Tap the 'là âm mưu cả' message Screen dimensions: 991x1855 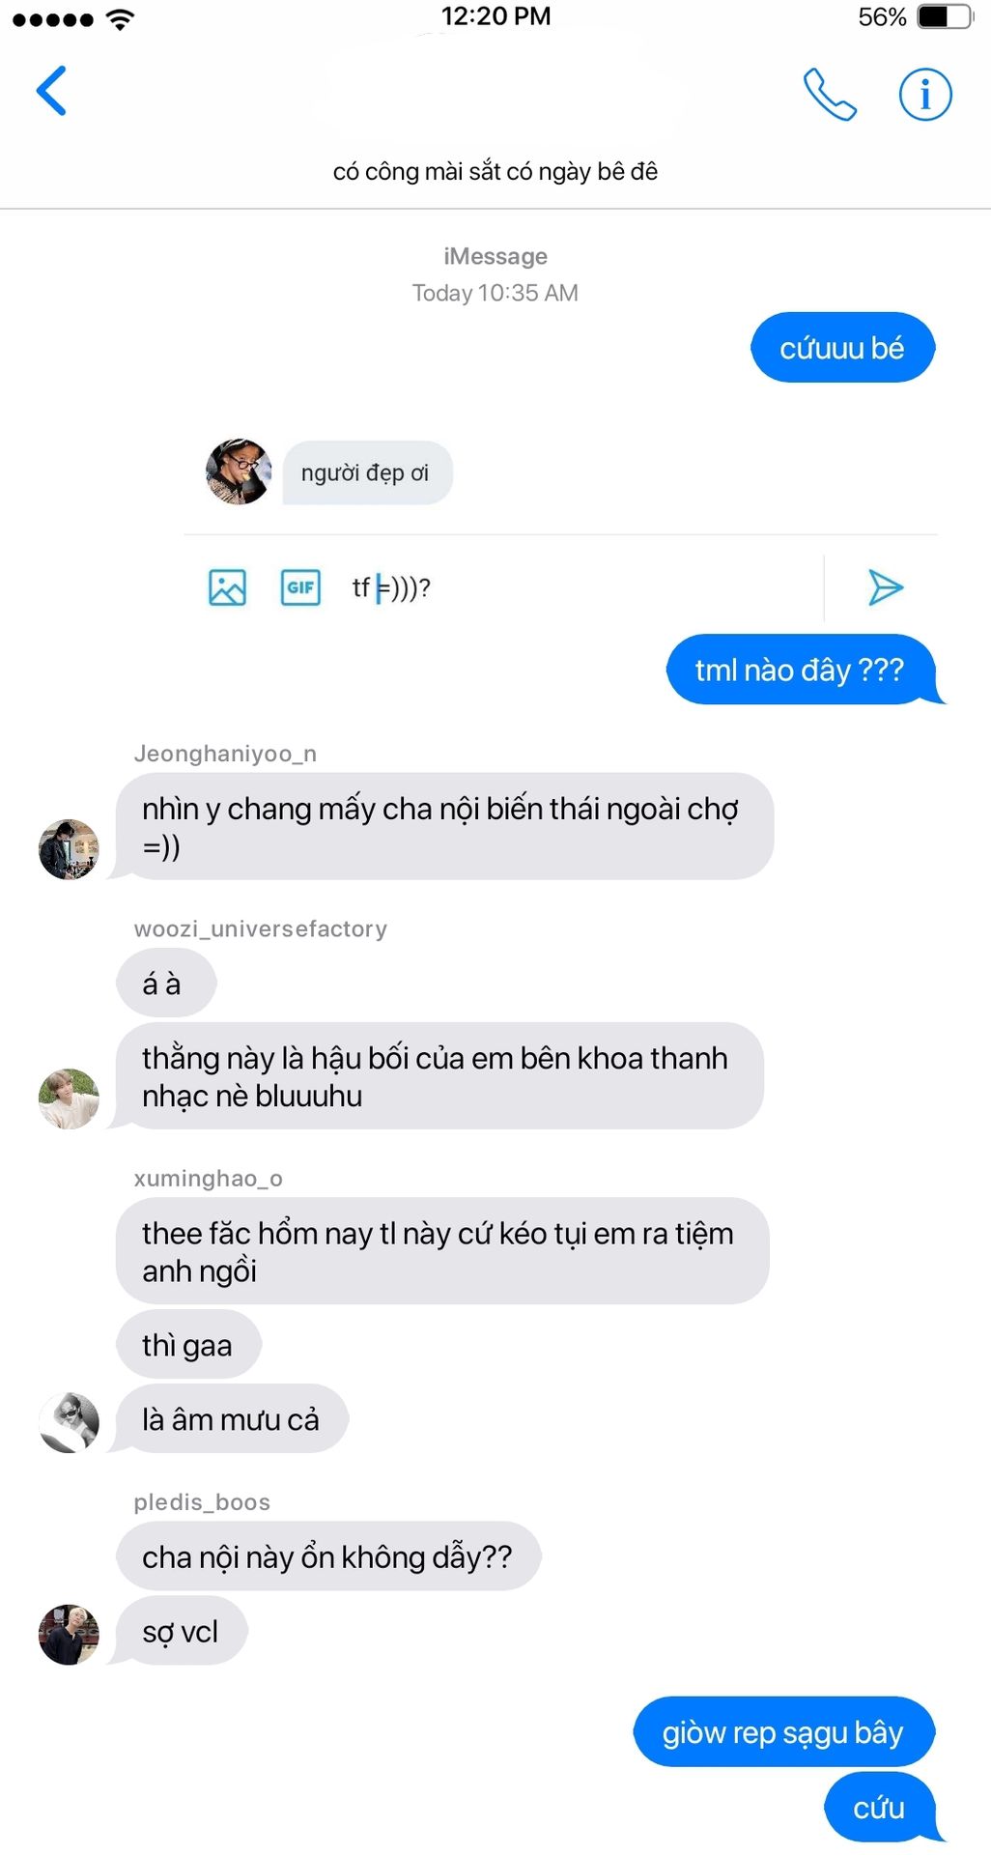click(232, 1419)
